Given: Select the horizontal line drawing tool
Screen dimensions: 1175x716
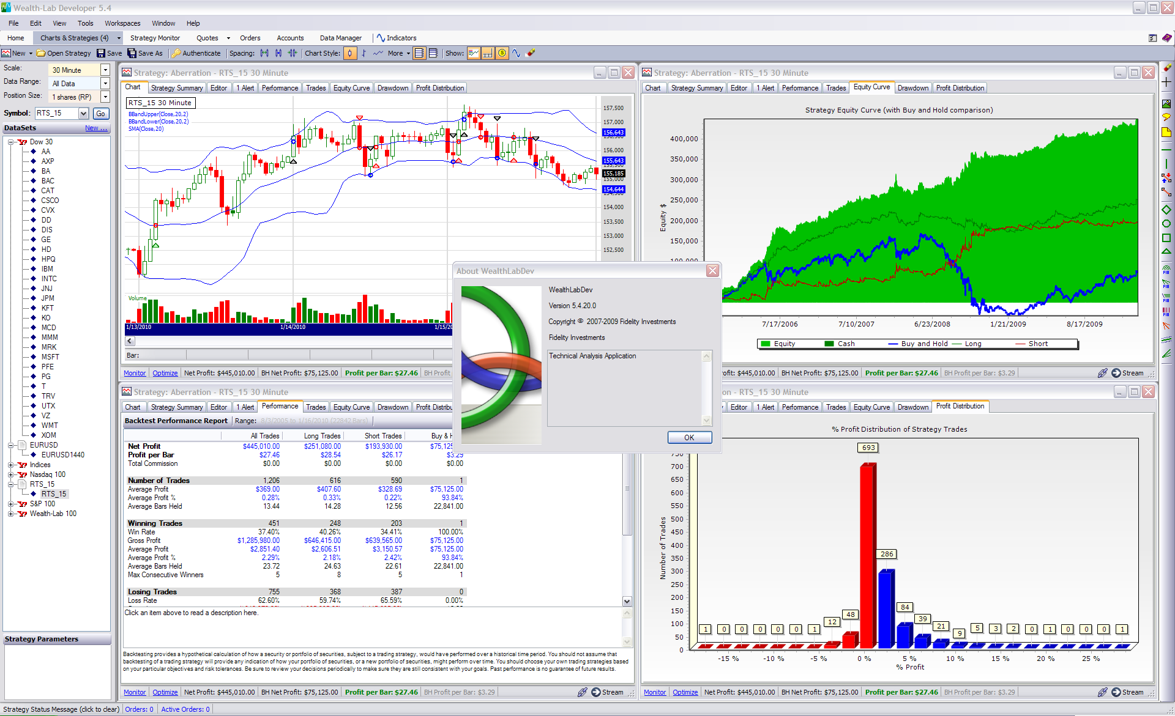Looking at the screenshot, I should coord(1166,150).
